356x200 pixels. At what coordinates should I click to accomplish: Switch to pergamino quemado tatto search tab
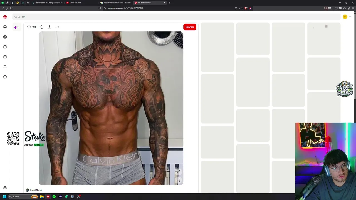click(x=115, y=3)
